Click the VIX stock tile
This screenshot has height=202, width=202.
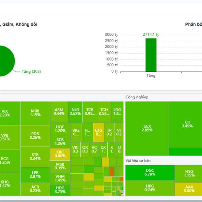click(x=5, y=113)
